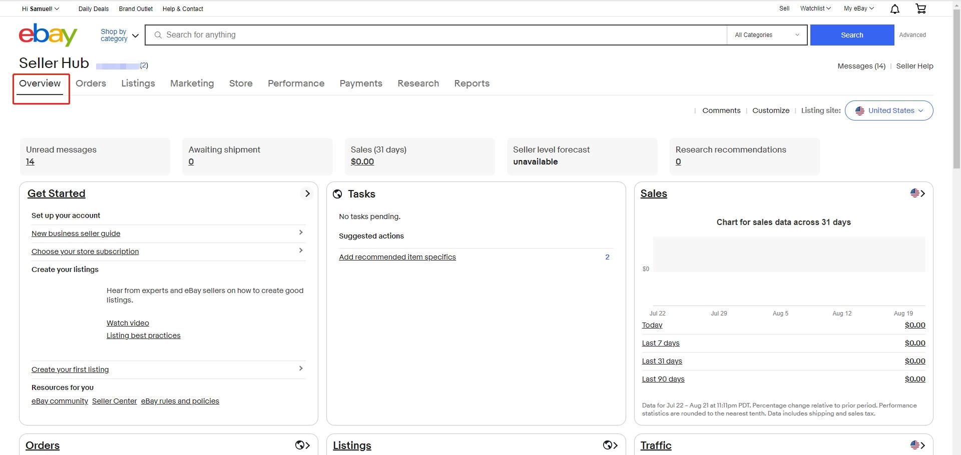
Task: Open the All Categories dropdown
Action: point(767,35)
